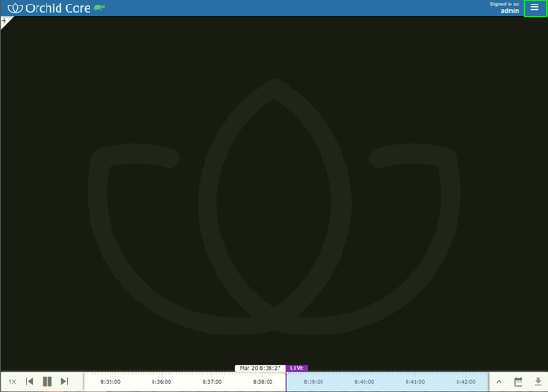Image resolution: width=548 pixels, height=392 pixels.
Task: Pause the video playback
Action: 47,382
